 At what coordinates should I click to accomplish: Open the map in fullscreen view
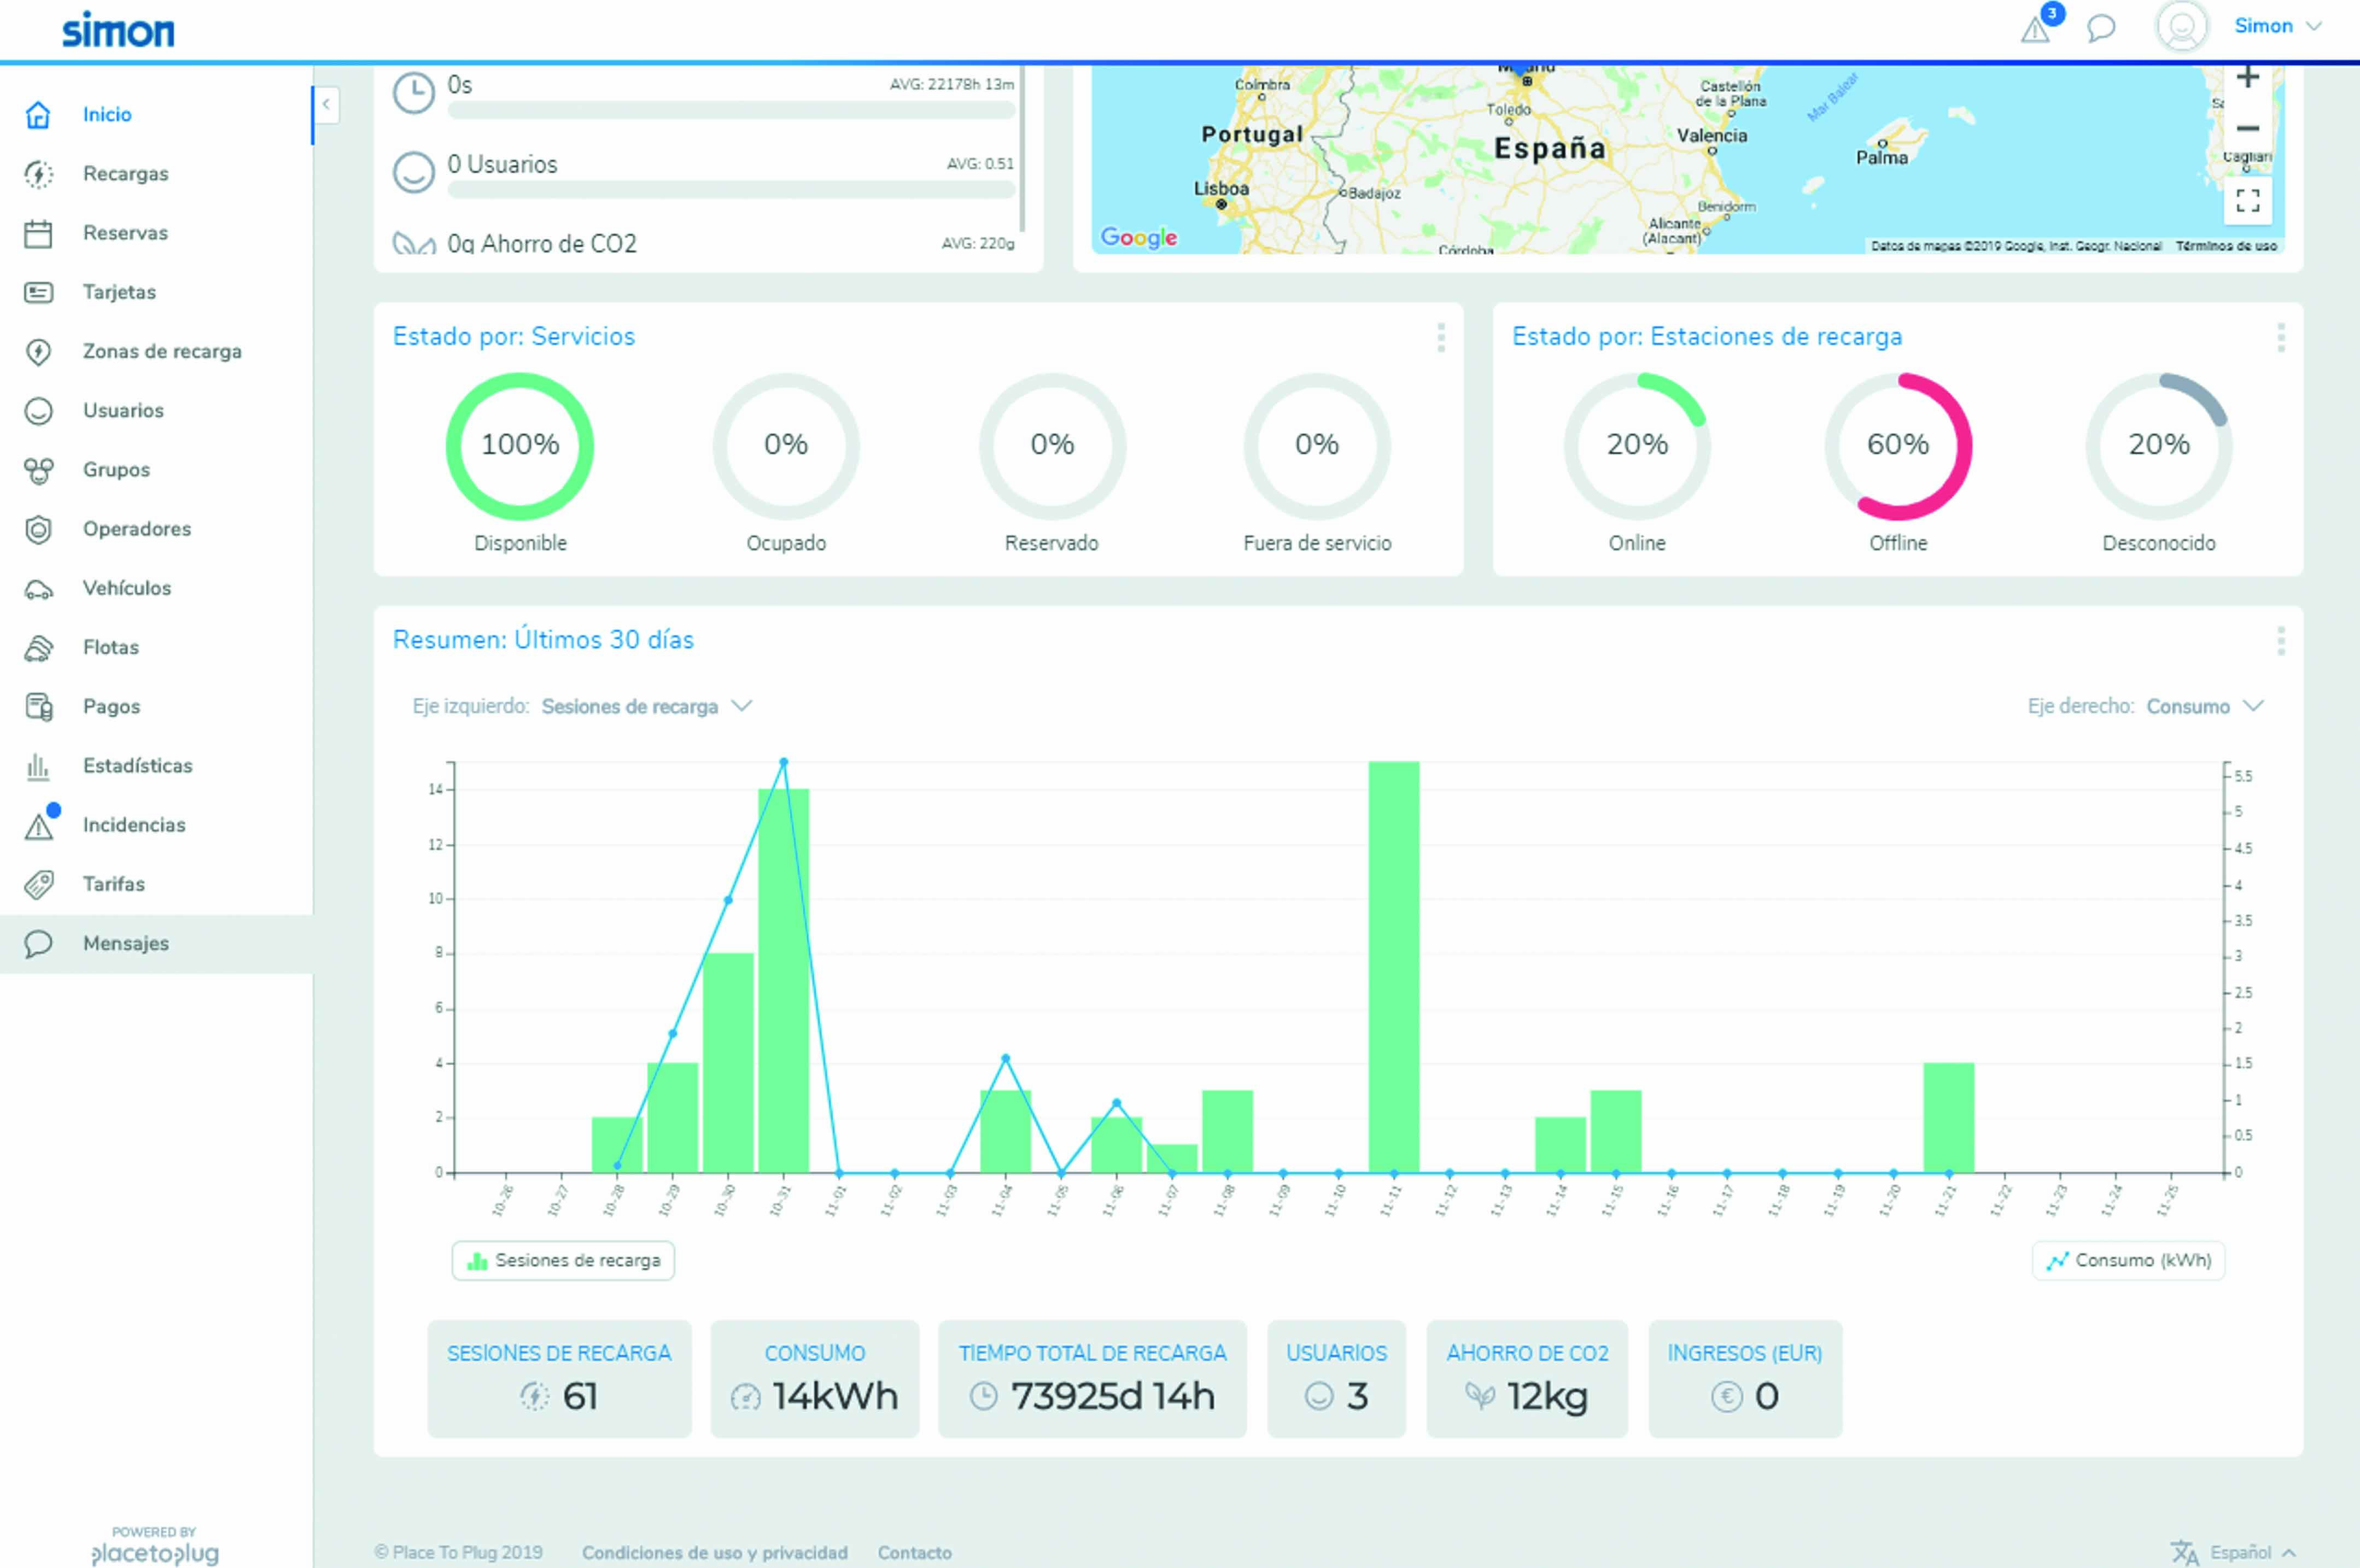[2248, 201]
